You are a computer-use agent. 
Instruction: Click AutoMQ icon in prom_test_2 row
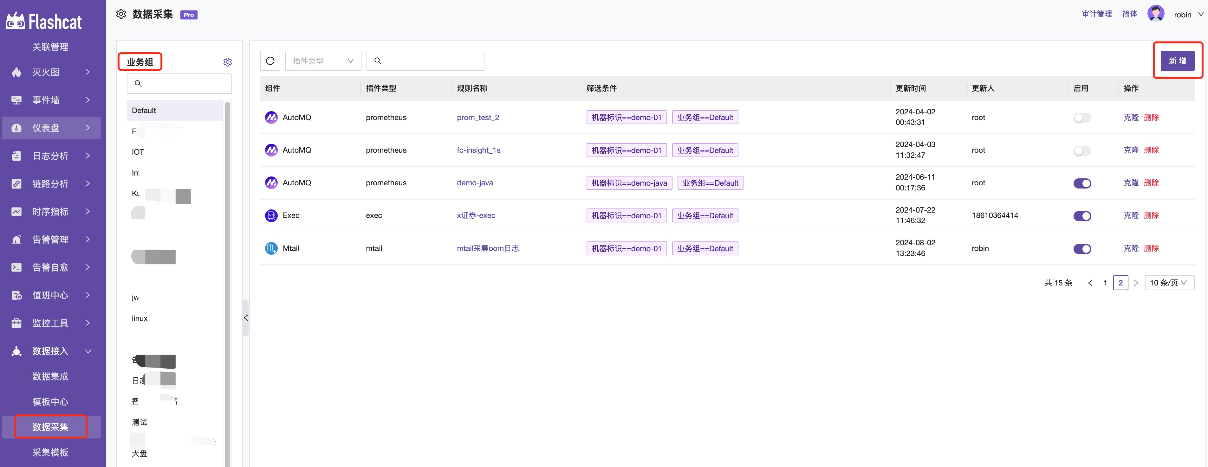pyautogui.click(x=271, y=117)
